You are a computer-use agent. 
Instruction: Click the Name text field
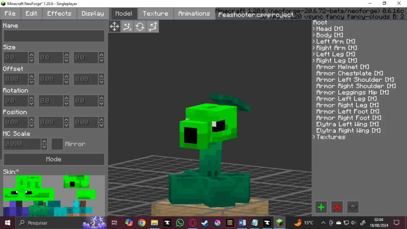(x=54, y=36)
